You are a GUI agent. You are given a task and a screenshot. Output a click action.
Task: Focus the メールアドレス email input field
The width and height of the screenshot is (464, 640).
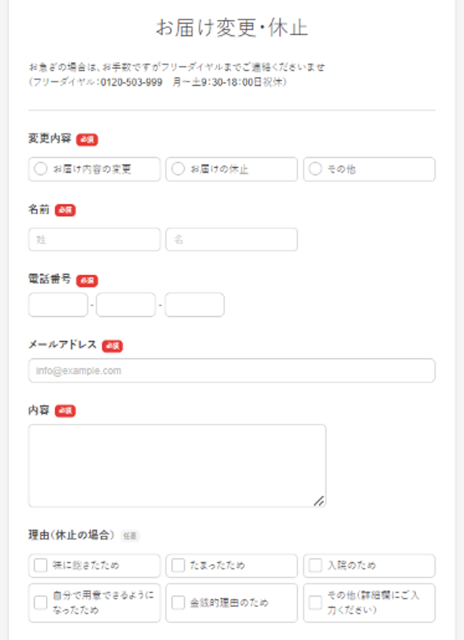click(231, 371)
